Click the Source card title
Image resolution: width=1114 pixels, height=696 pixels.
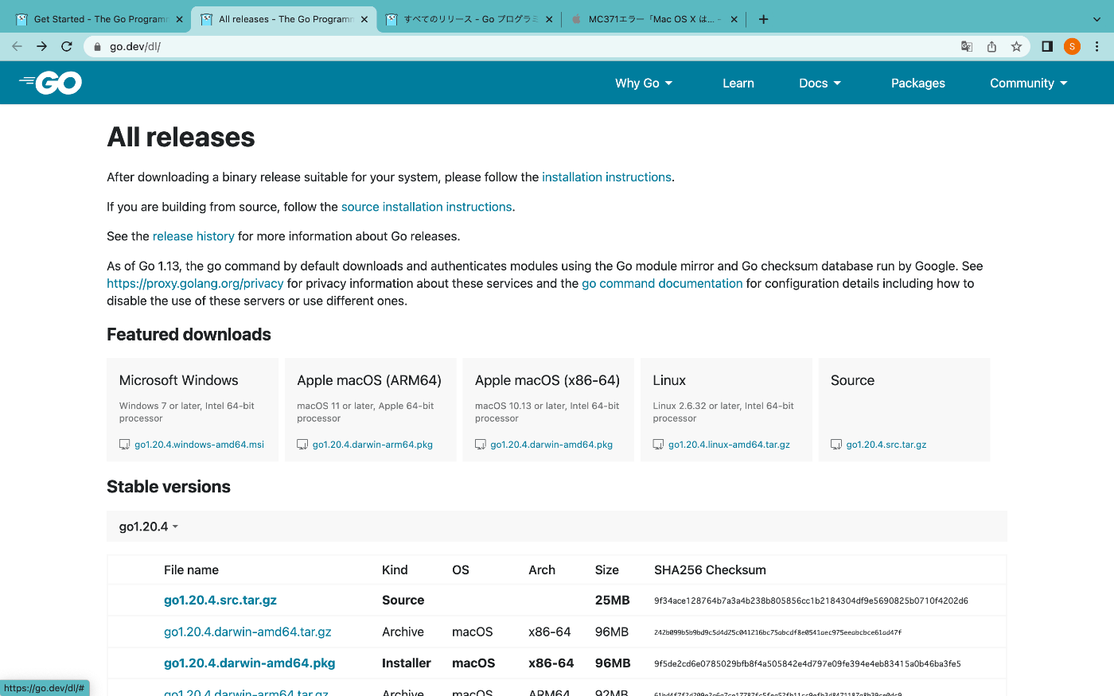point(852,380)
